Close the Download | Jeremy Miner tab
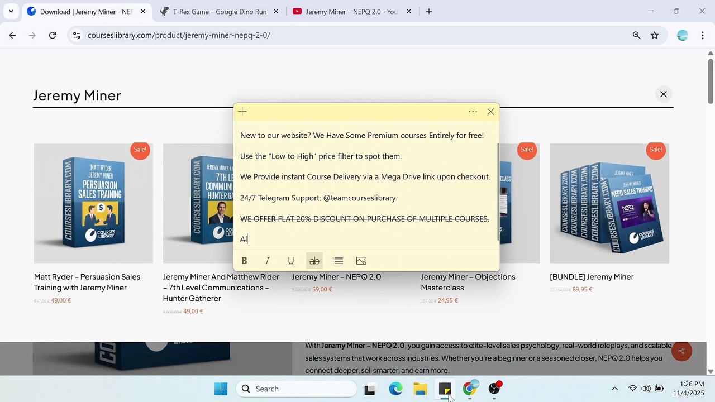The image size is (715, 402). coord(142,11)
